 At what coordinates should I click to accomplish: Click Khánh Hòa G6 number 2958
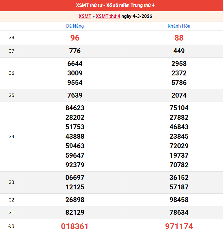click(179, 64)
